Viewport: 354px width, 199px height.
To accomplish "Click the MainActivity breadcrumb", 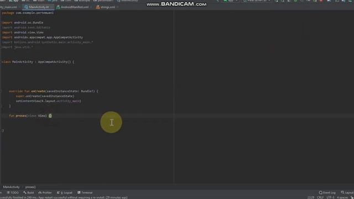I will [11, 187].
